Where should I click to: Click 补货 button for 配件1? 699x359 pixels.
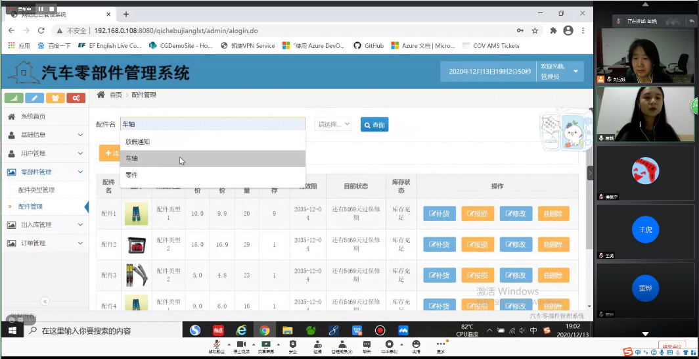click(x=439, y=214)
